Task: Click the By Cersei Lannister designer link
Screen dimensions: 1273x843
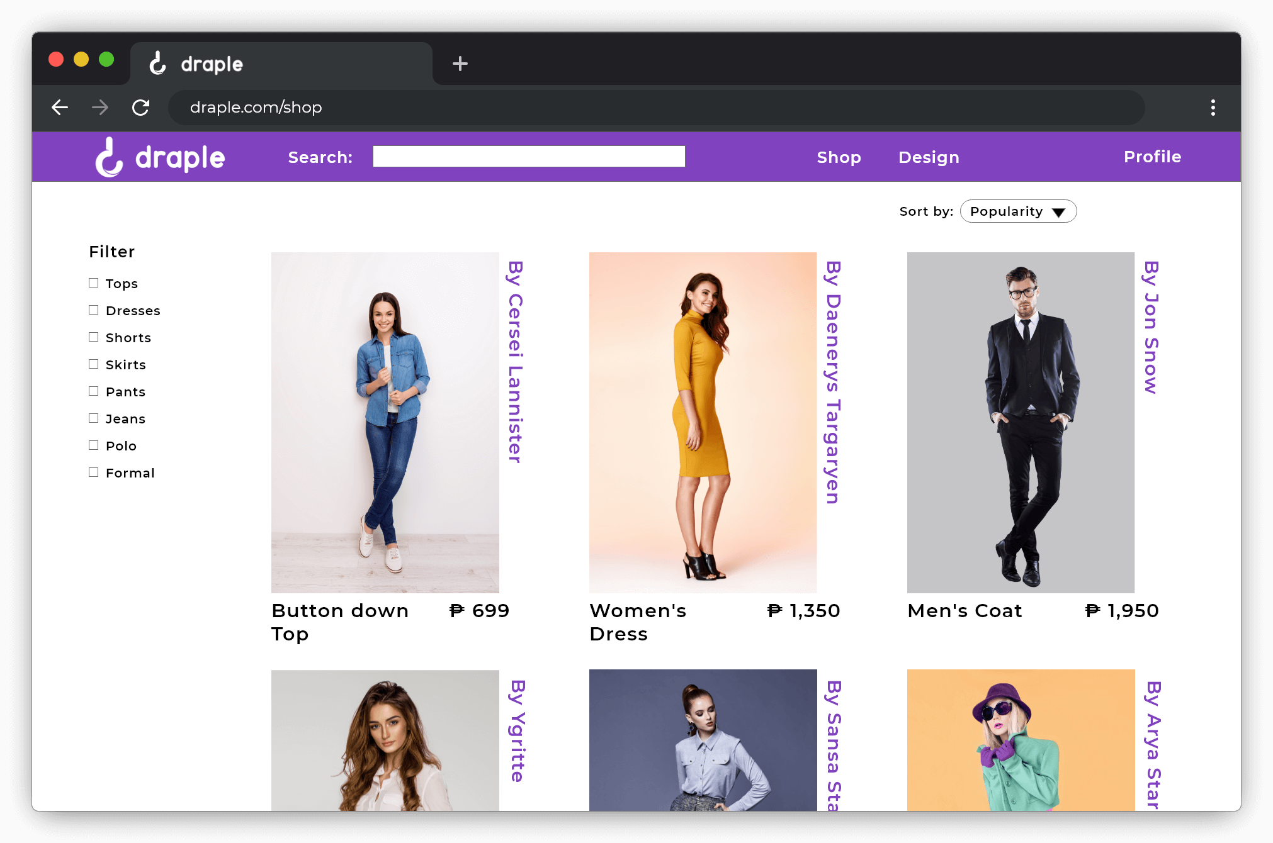Action: click(516, 362)
